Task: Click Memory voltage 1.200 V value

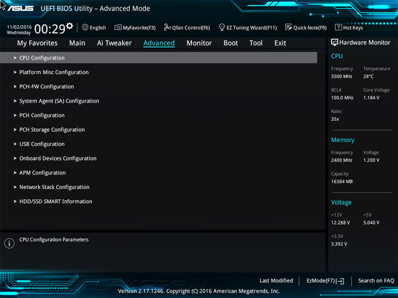Action: (371, 160)
